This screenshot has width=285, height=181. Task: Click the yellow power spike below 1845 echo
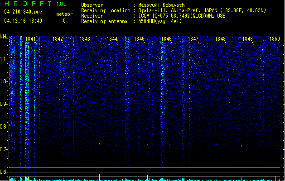click(147, 175)
